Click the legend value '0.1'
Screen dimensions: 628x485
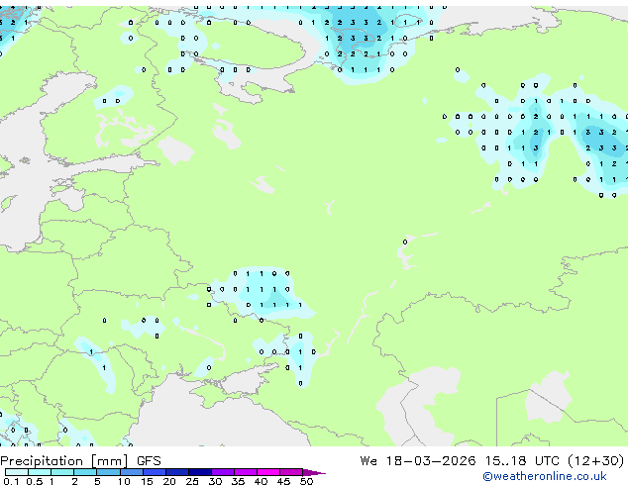[11, 481]
